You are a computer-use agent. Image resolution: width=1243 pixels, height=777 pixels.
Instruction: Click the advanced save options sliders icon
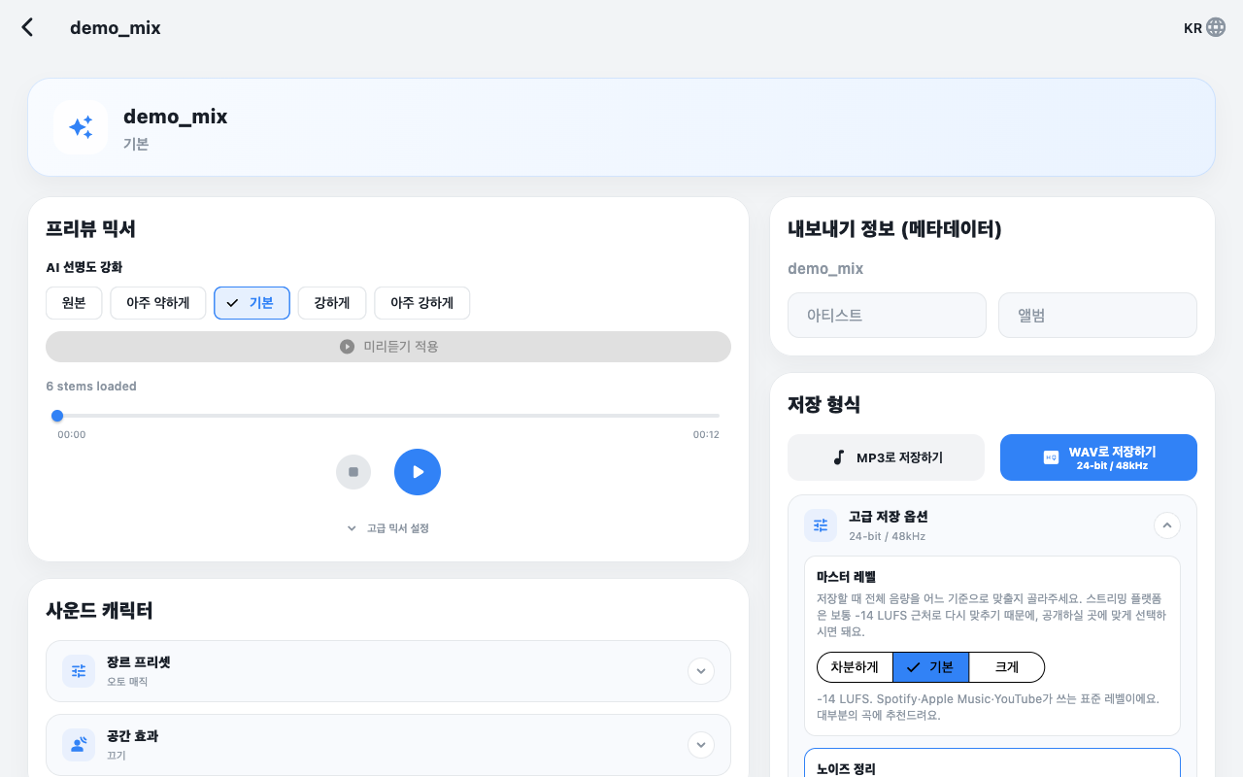tap(821, 525)
